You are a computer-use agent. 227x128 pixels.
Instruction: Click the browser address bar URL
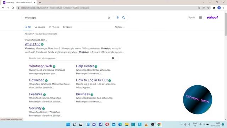click(x=55, y=8)
